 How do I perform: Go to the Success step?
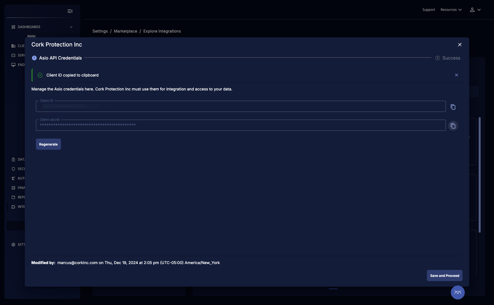coord(448,58)
